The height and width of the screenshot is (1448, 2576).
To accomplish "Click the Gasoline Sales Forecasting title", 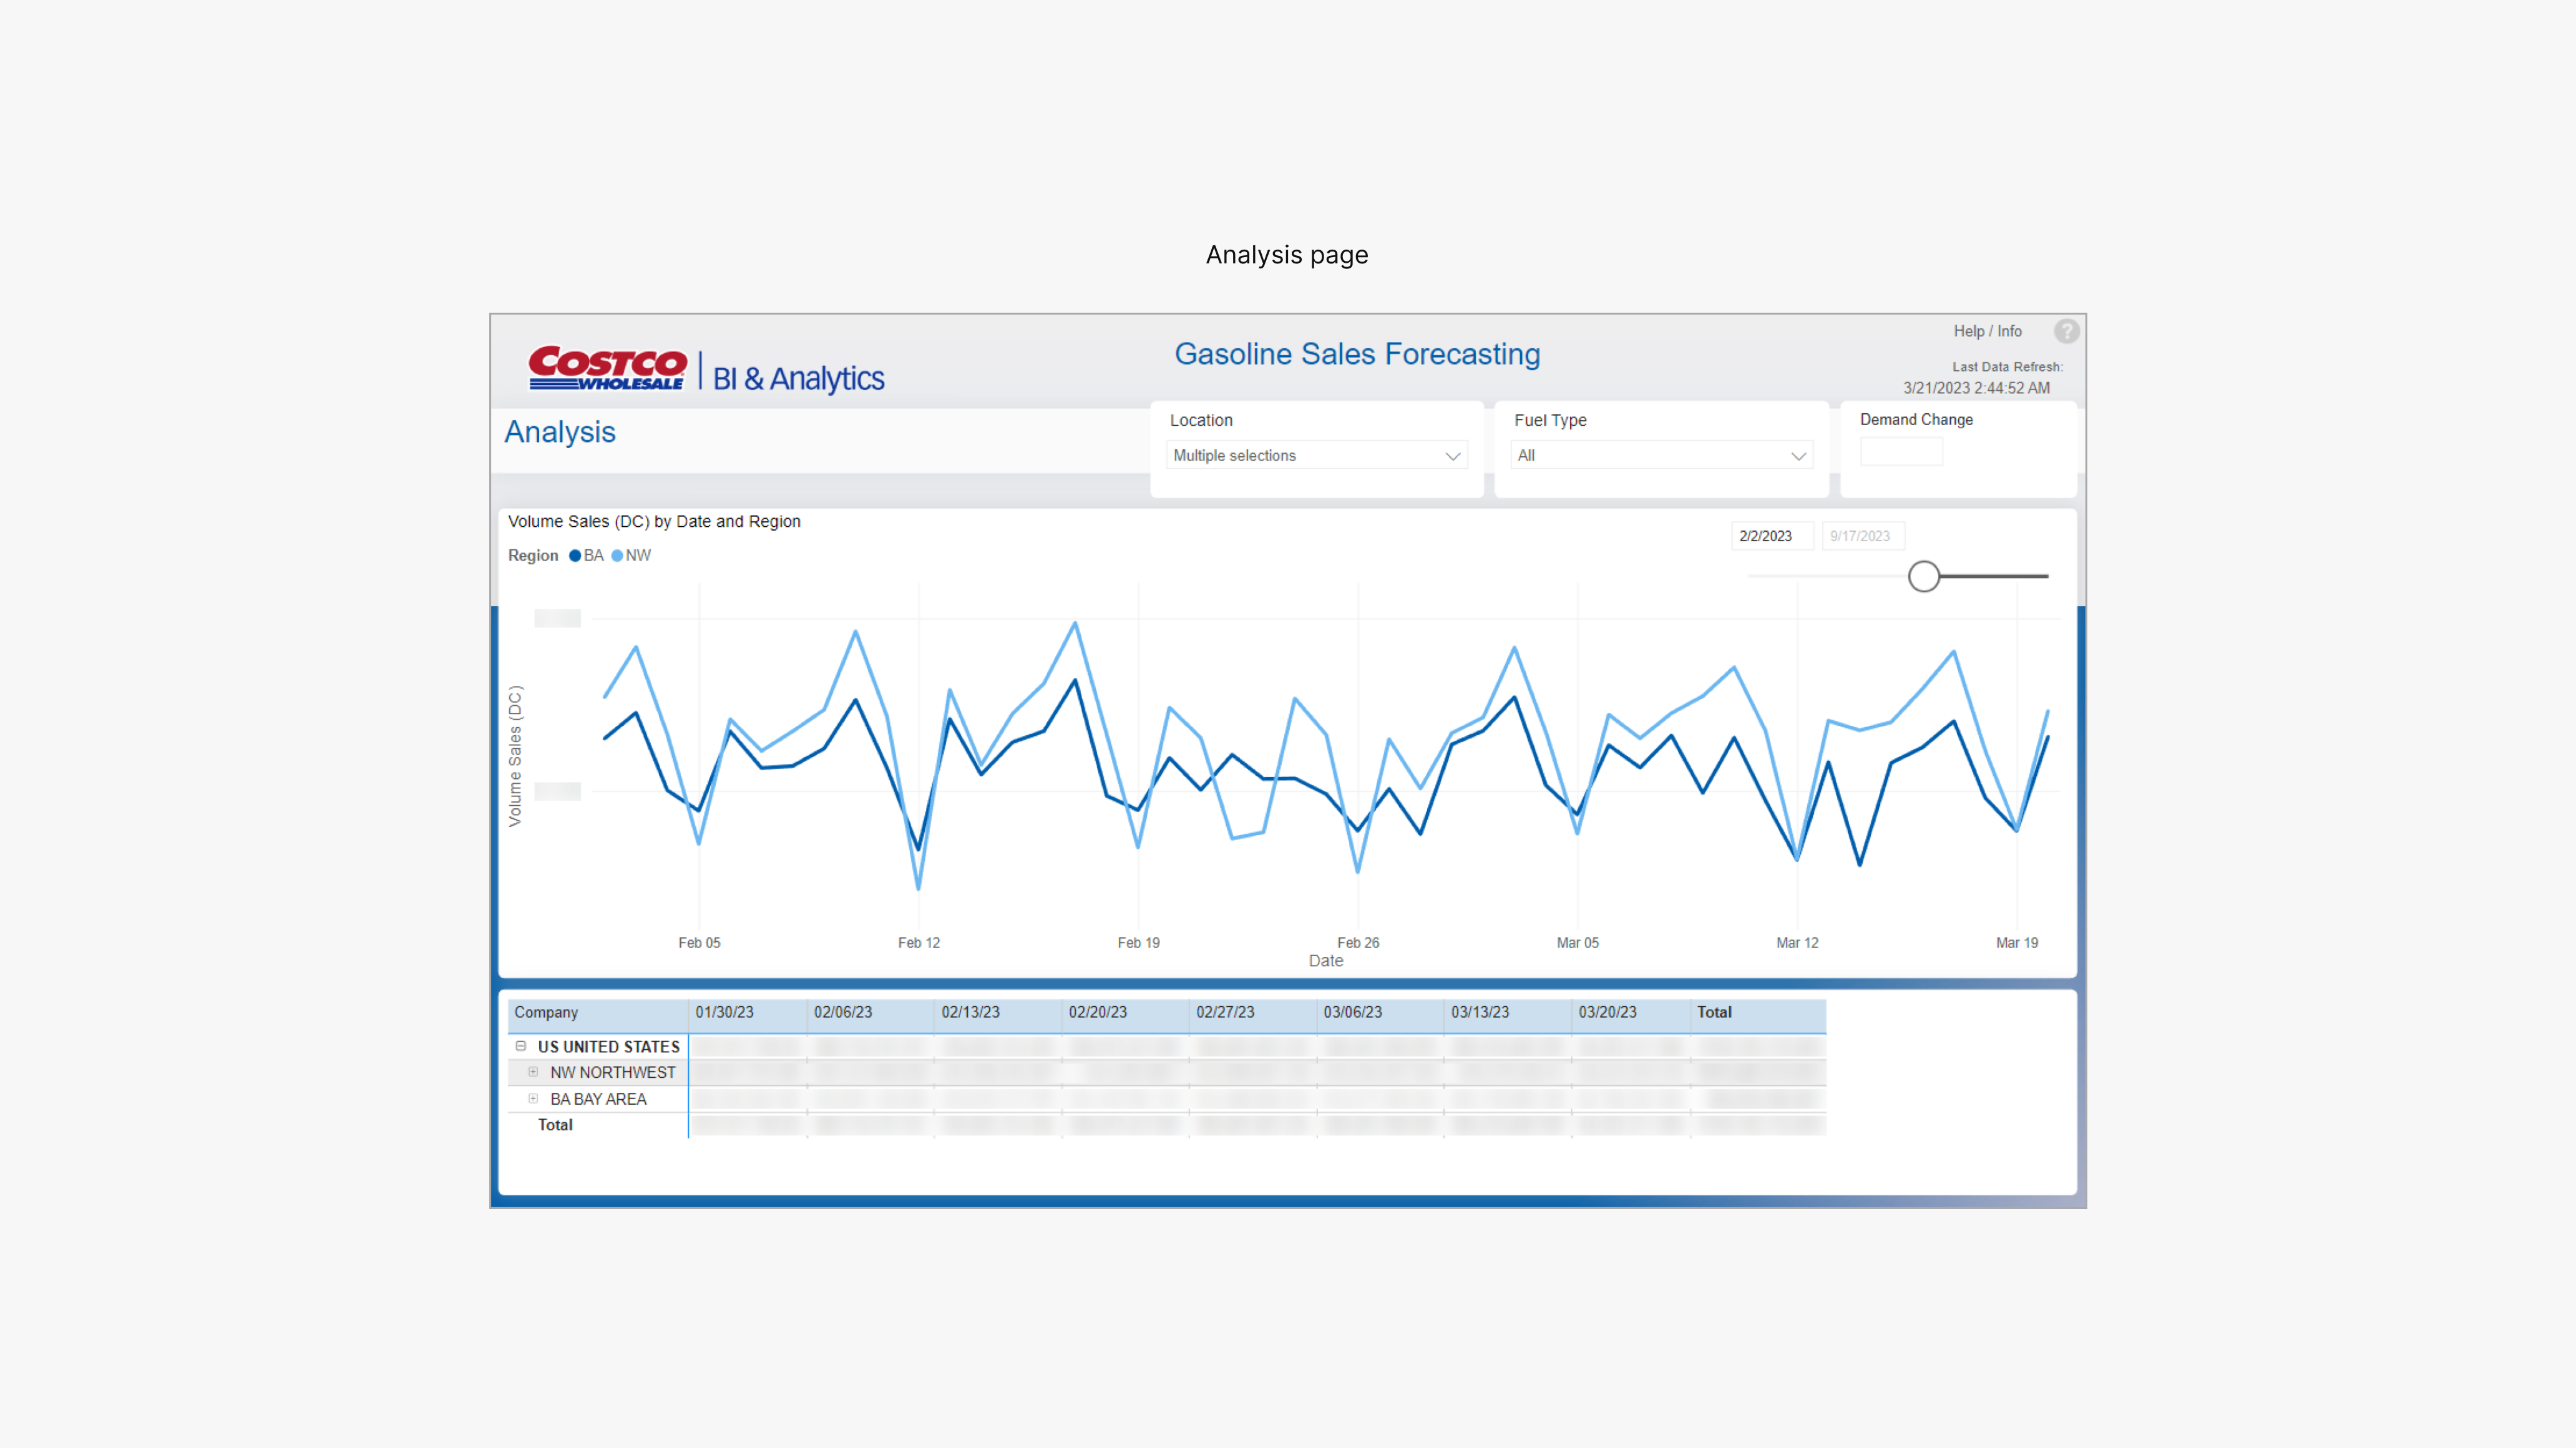I will coord(1357,354).
